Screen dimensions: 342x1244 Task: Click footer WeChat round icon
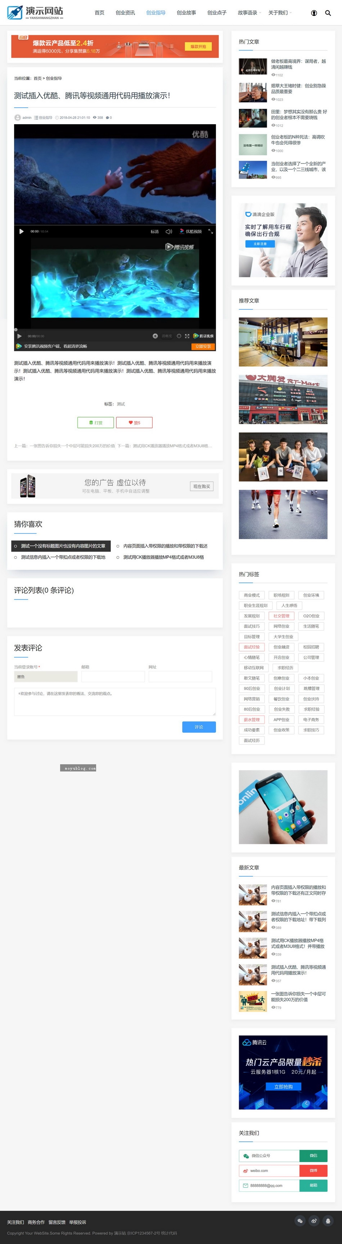click(300, 1221)
